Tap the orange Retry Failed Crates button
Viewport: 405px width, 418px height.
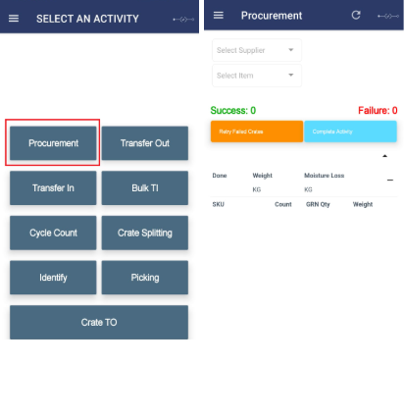(257, 131)
